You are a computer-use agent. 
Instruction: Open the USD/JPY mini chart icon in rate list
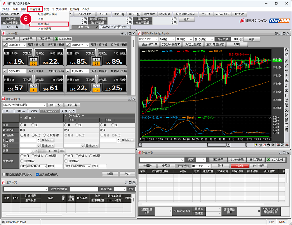point(5,45)
